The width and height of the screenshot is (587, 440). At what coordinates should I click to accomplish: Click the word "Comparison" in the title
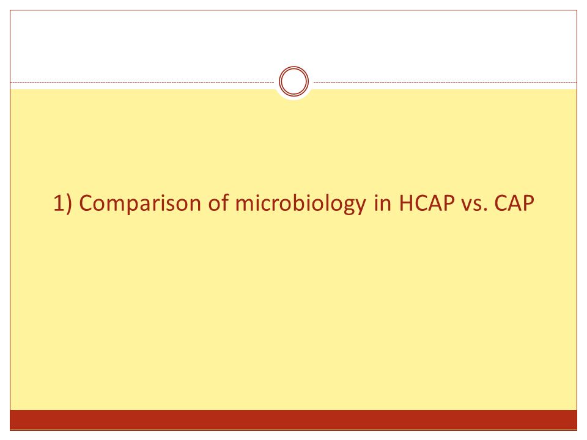point(141,204)
